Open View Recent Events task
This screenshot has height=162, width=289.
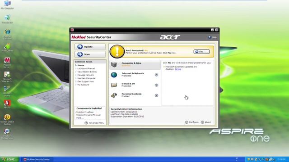[87, 72]
